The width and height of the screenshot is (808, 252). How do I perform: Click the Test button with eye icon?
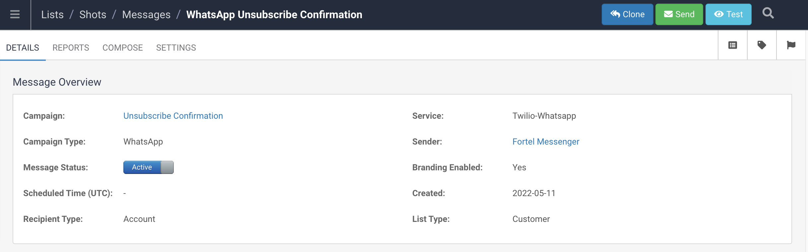click(x=728, y=15)
